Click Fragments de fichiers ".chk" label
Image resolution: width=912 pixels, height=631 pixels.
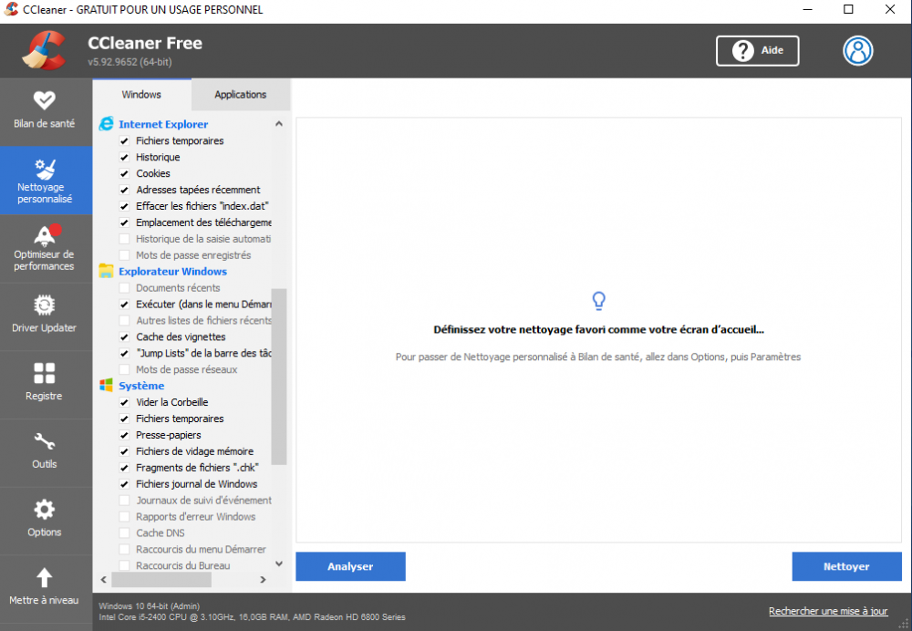[197, 468]
